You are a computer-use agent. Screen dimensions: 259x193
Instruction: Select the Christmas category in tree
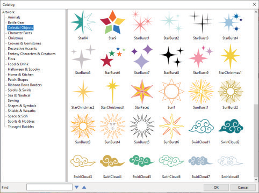(x=16, y=38)
